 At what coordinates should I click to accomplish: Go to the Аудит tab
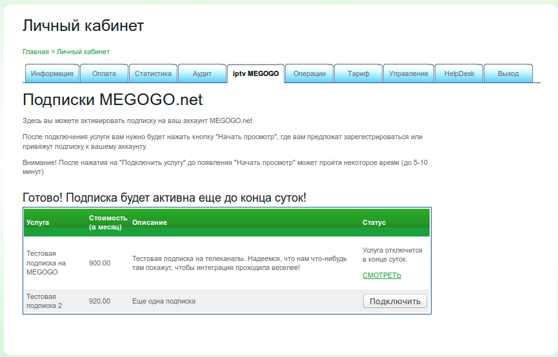pyautogui.click(x=202, y=73)
